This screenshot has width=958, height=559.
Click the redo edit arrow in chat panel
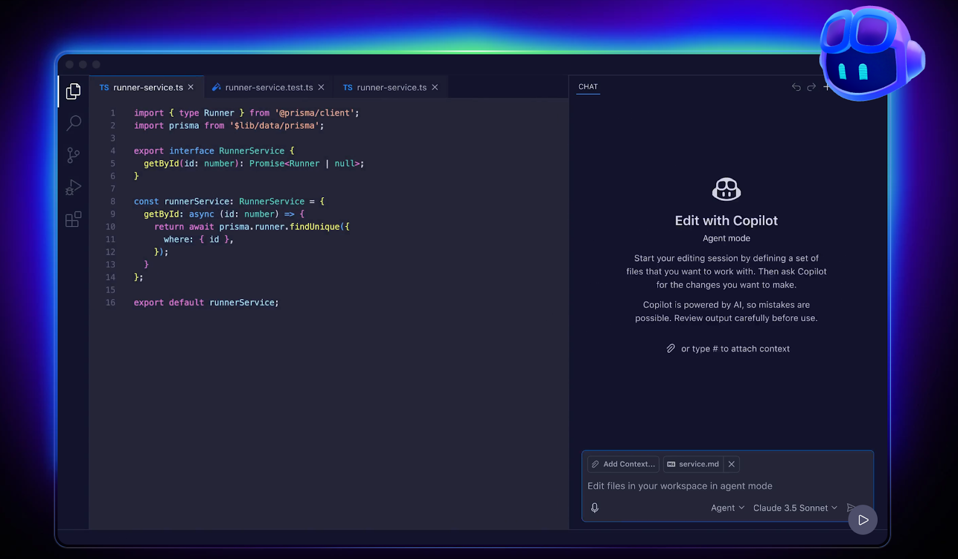click(x=811, y=87)
